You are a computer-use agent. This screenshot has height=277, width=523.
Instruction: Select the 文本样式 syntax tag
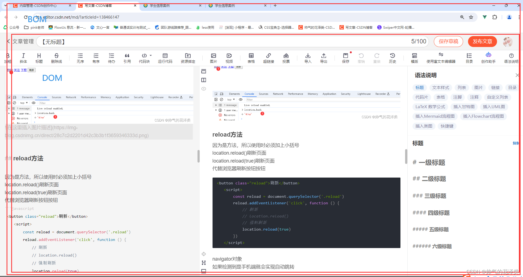(x=441, y=88)
